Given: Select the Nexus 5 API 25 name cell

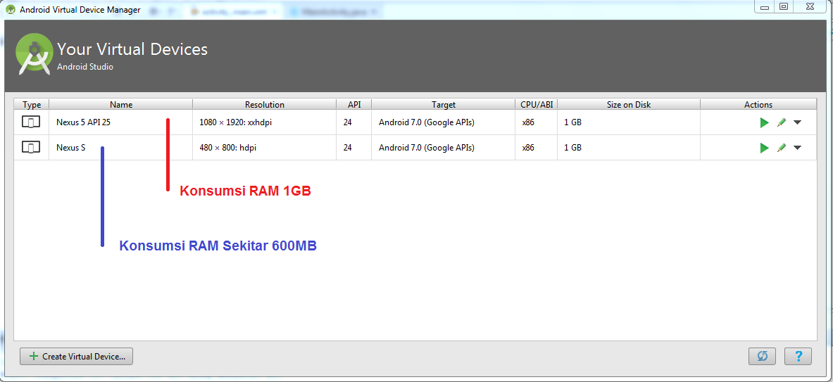Looking at the screenshot, I should pyautogui.click(x=121, y=122).
